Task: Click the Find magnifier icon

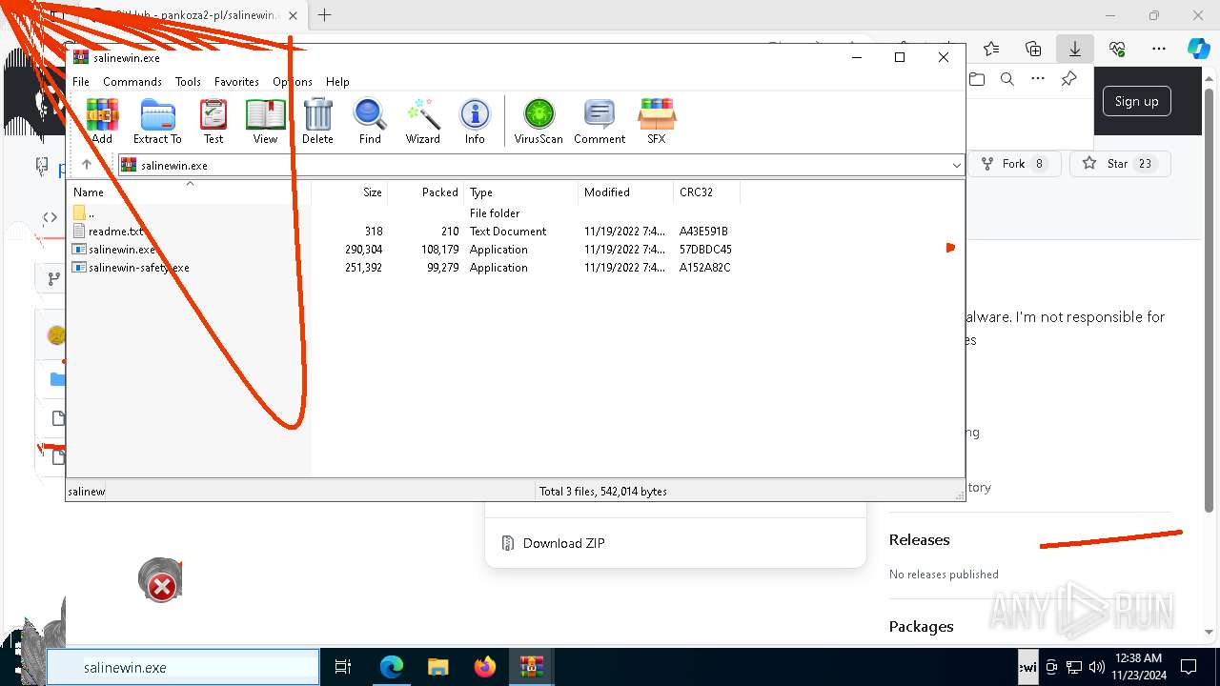Action: click(x=370, y=121)
